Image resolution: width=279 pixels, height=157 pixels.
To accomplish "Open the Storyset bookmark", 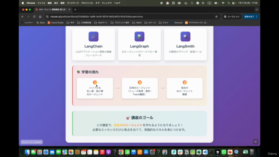I will tap(177, 23).
